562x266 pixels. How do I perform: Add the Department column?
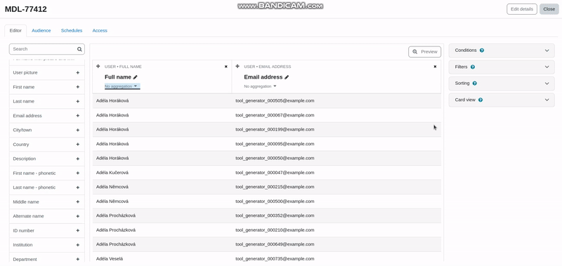pos(77,259)
